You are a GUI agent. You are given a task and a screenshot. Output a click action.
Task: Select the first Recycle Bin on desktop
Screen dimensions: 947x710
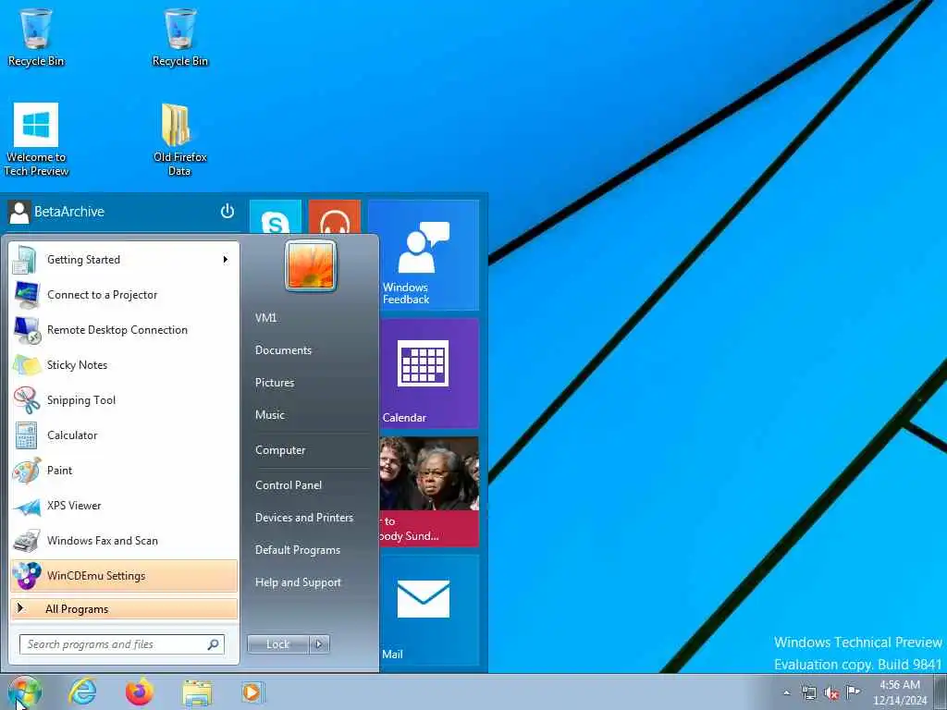point(36,37)
